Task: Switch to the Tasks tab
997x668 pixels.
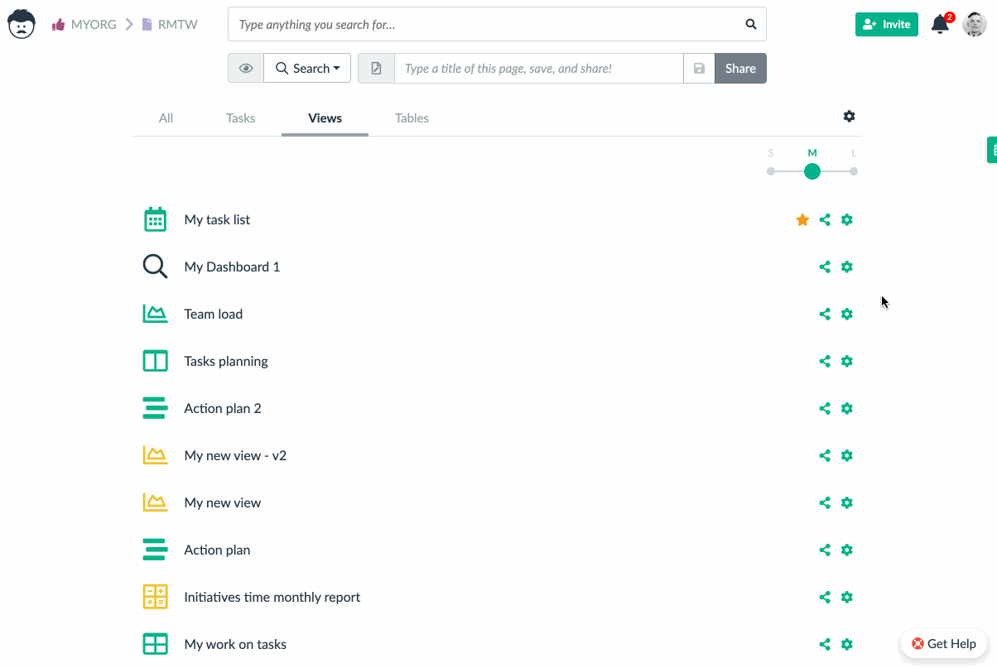Action: pos(241,118)
